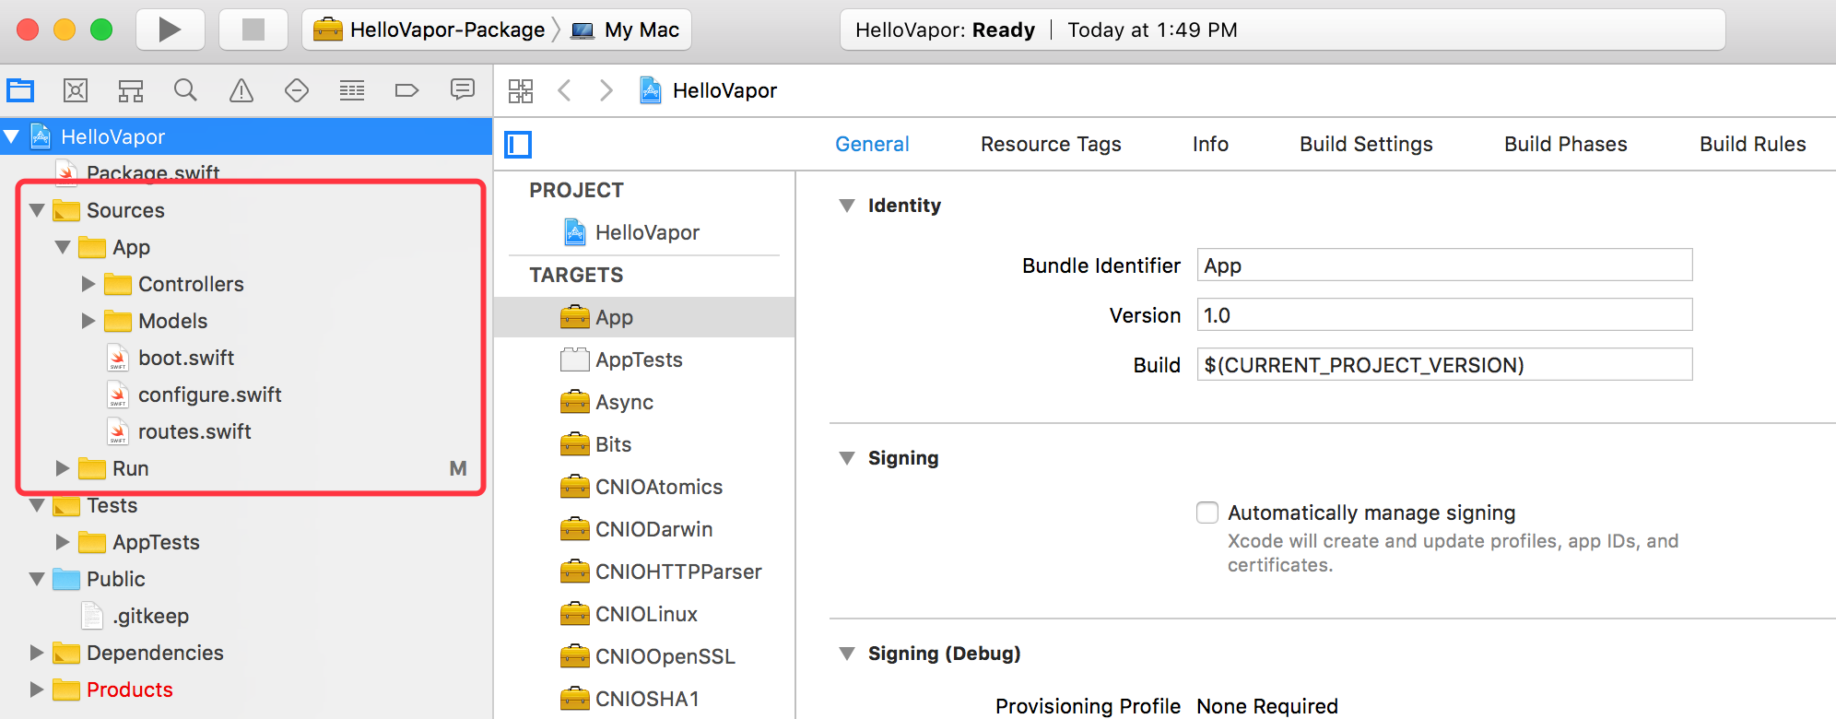Hide the project and targets list
Viewport: 1836px width, 719px height.
[518, 145]
